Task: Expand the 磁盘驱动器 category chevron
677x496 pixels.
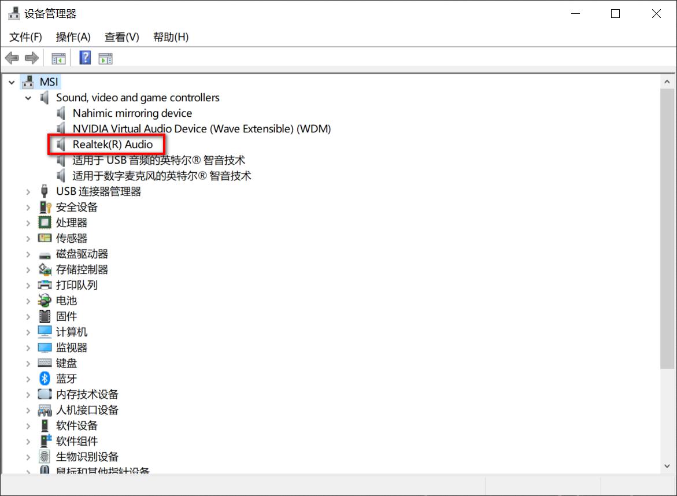Action: click(x=27, y=254)
